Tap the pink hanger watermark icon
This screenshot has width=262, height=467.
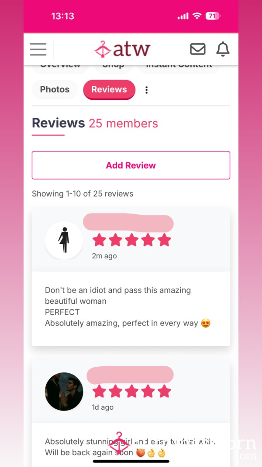[x=119, y=443]
